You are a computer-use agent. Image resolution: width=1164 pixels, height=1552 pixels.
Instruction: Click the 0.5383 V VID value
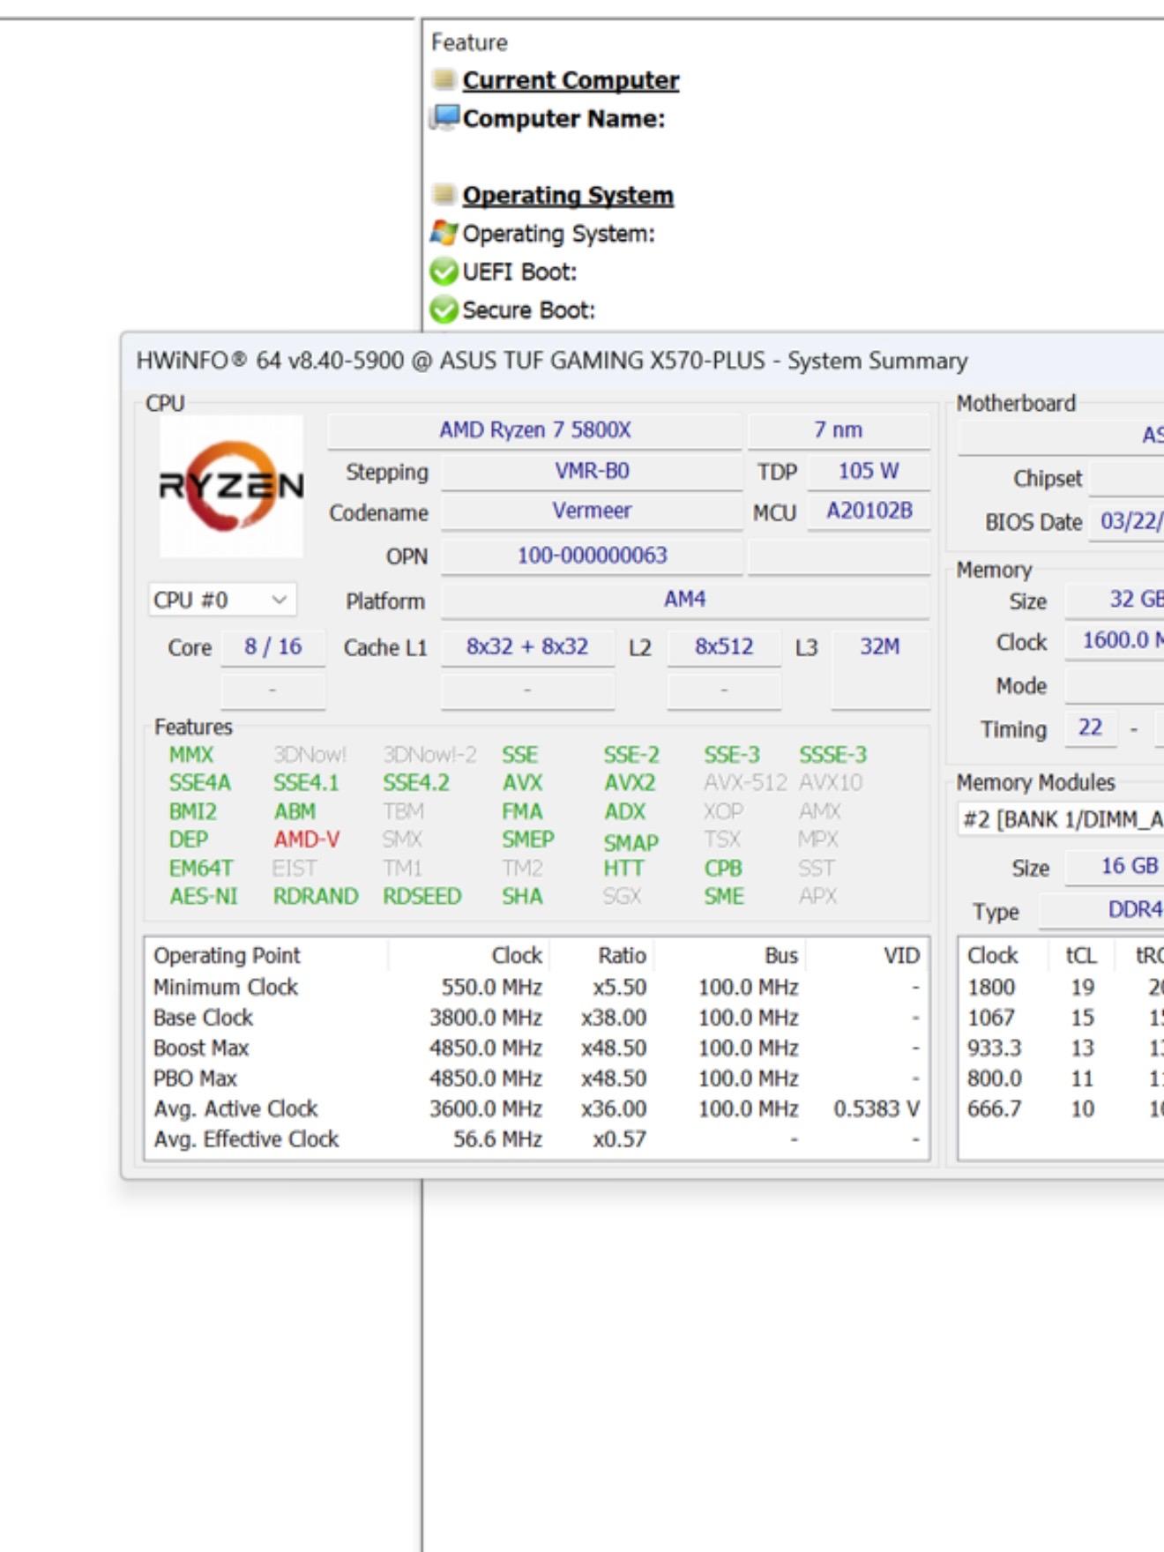[877, 1109]
